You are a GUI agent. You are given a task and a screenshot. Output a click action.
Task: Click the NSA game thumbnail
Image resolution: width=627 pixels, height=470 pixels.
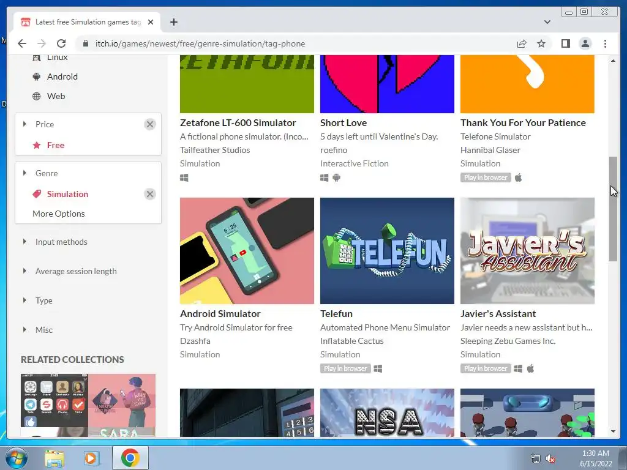pyautogui.click(x=387, y=413)
